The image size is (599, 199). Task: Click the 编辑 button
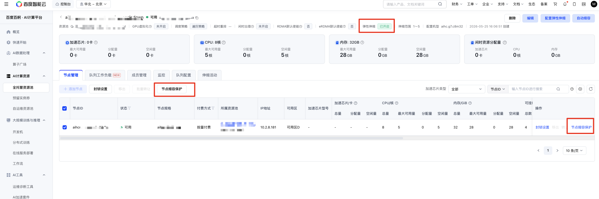point(530,18)
